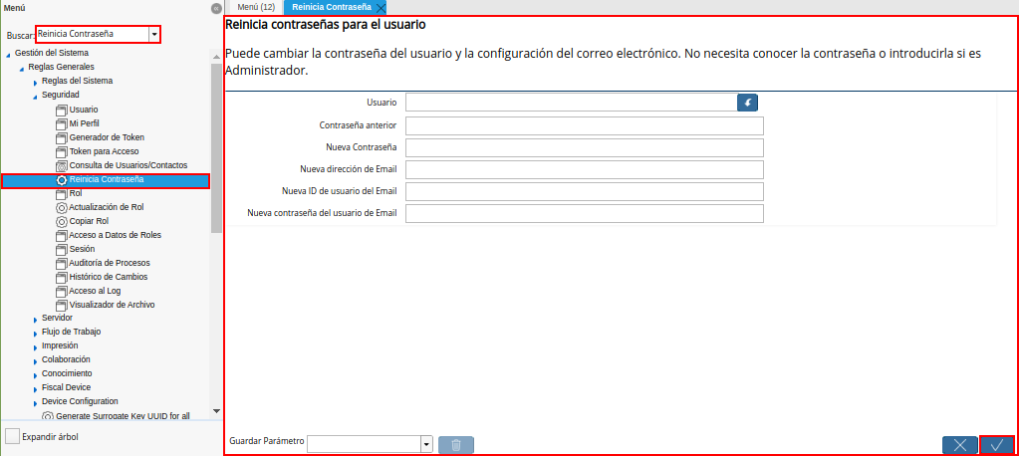Click the Usuario input field
This screenshot has width=1019, height=456.
[571, 103]
